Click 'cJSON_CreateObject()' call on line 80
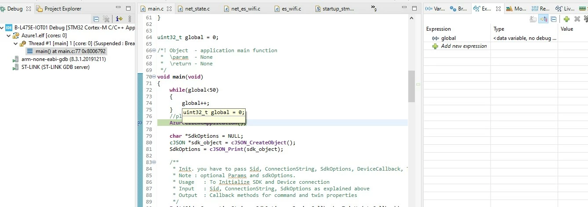The height and width of the screenshot is (207, 588). coord(263,143)
